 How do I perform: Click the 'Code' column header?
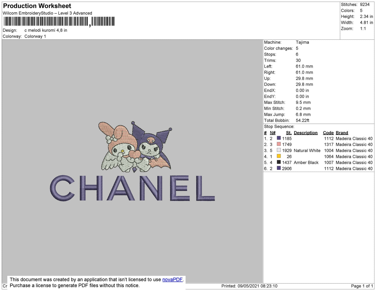[328, 133]
